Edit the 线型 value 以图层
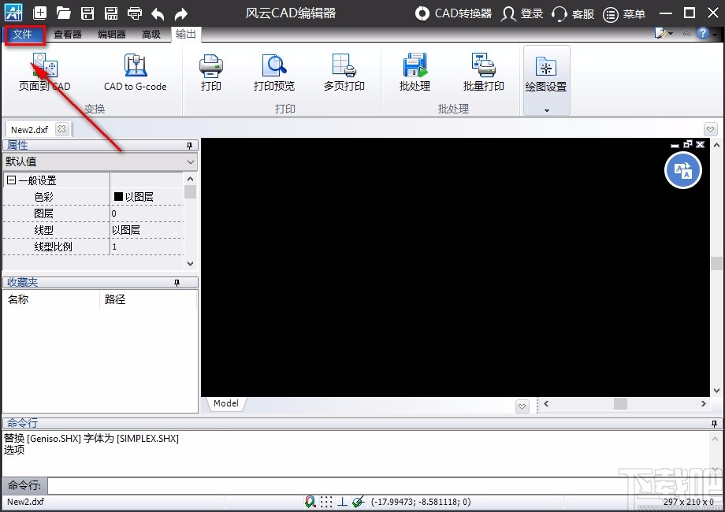Viewport: 725px width, 512px height. [147, 230]
